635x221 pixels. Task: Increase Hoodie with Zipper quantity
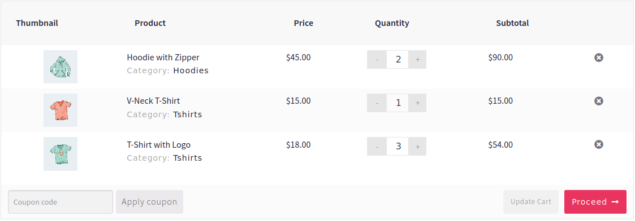pos(417,60)
